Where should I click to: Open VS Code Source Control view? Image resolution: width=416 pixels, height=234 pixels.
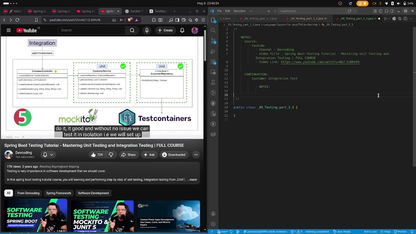tap(213, 41)
